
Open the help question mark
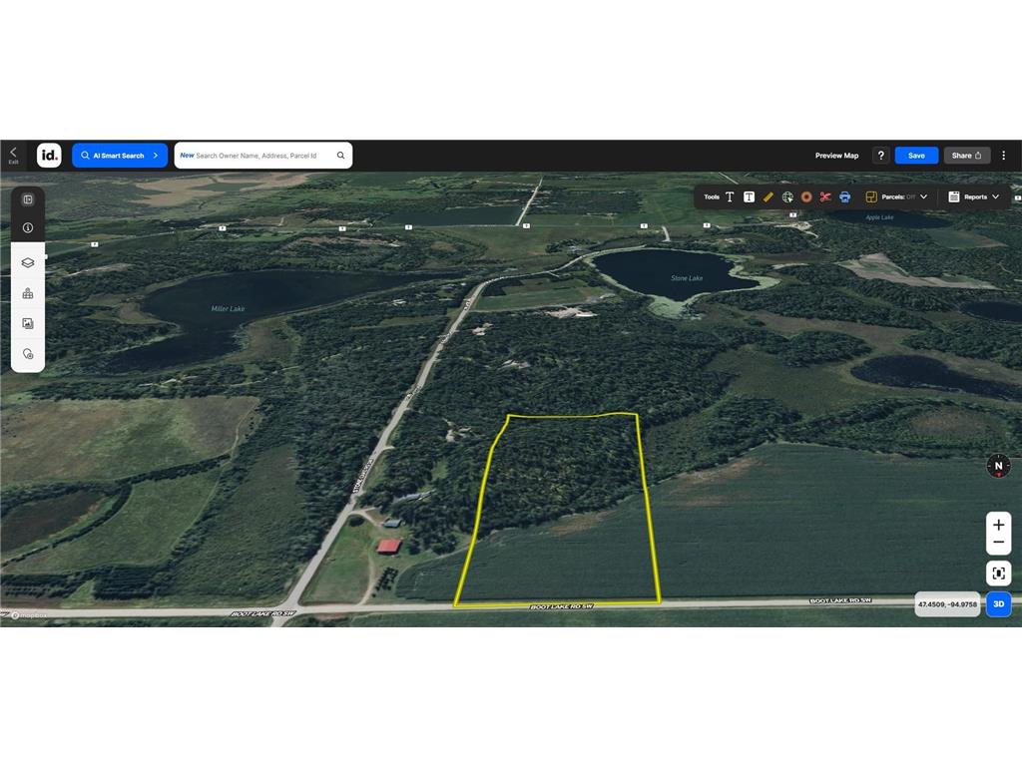tap(880, 155)
